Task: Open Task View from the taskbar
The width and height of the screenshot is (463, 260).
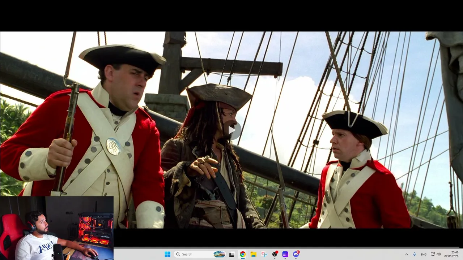Action: (x=231, y=254)
